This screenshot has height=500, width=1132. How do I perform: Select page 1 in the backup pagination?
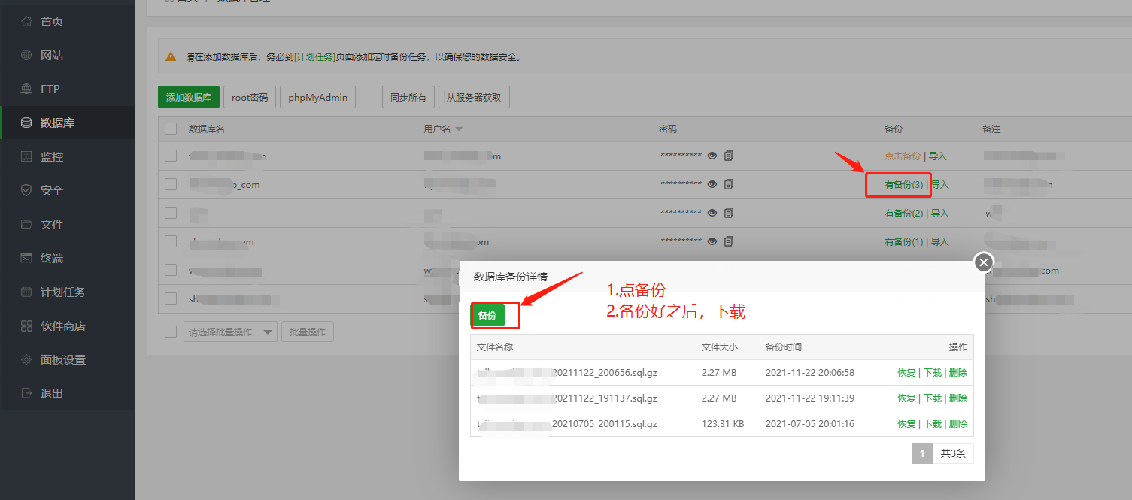click(922, 453)
